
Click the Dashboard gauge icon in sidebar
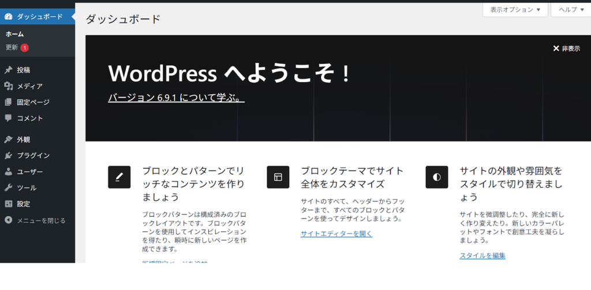coord(8,17)
